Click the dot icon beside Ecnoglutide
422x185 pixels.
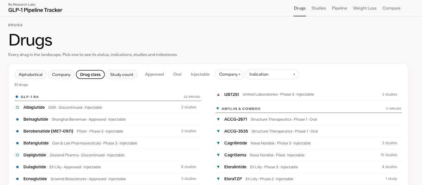[x=17, y=179]
